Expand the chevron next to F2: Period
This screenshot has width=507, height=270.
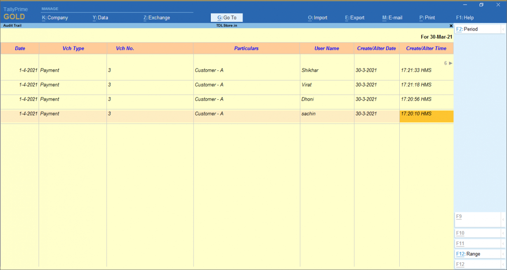point(503,29)
